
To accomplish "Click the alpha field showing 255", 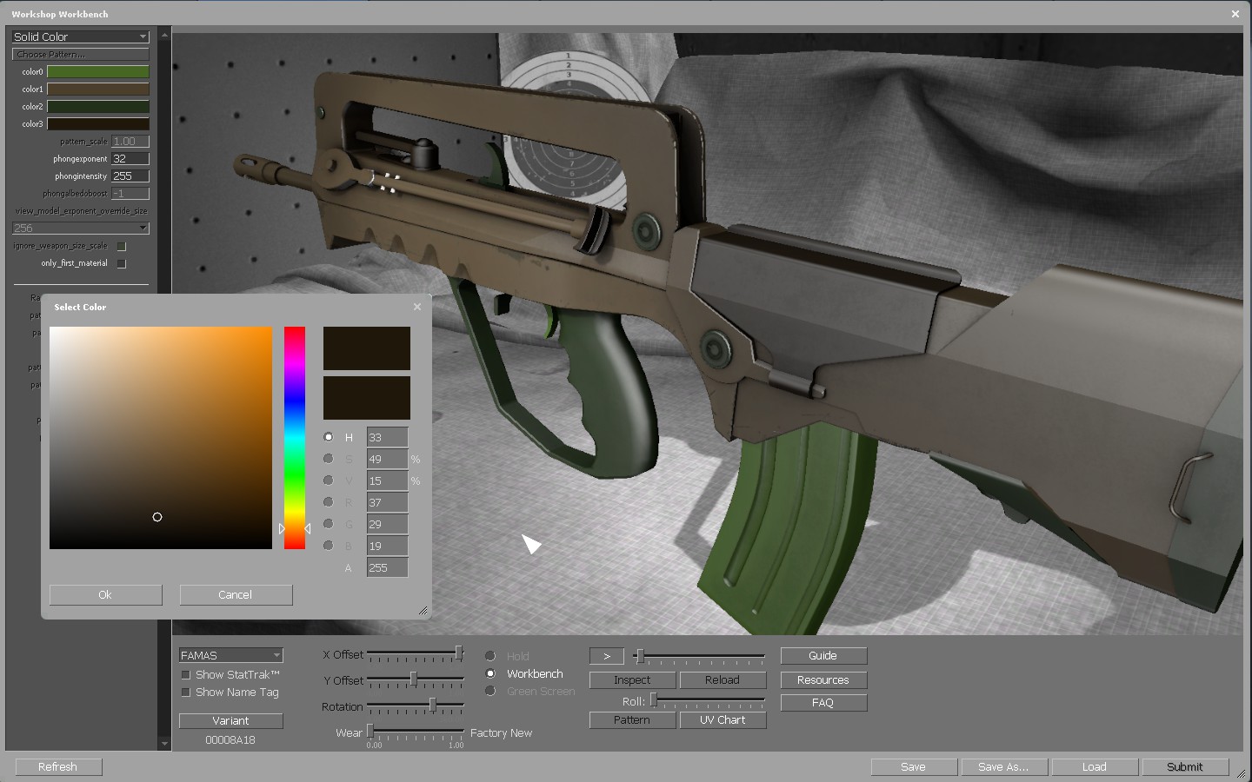I will (387, 567).
